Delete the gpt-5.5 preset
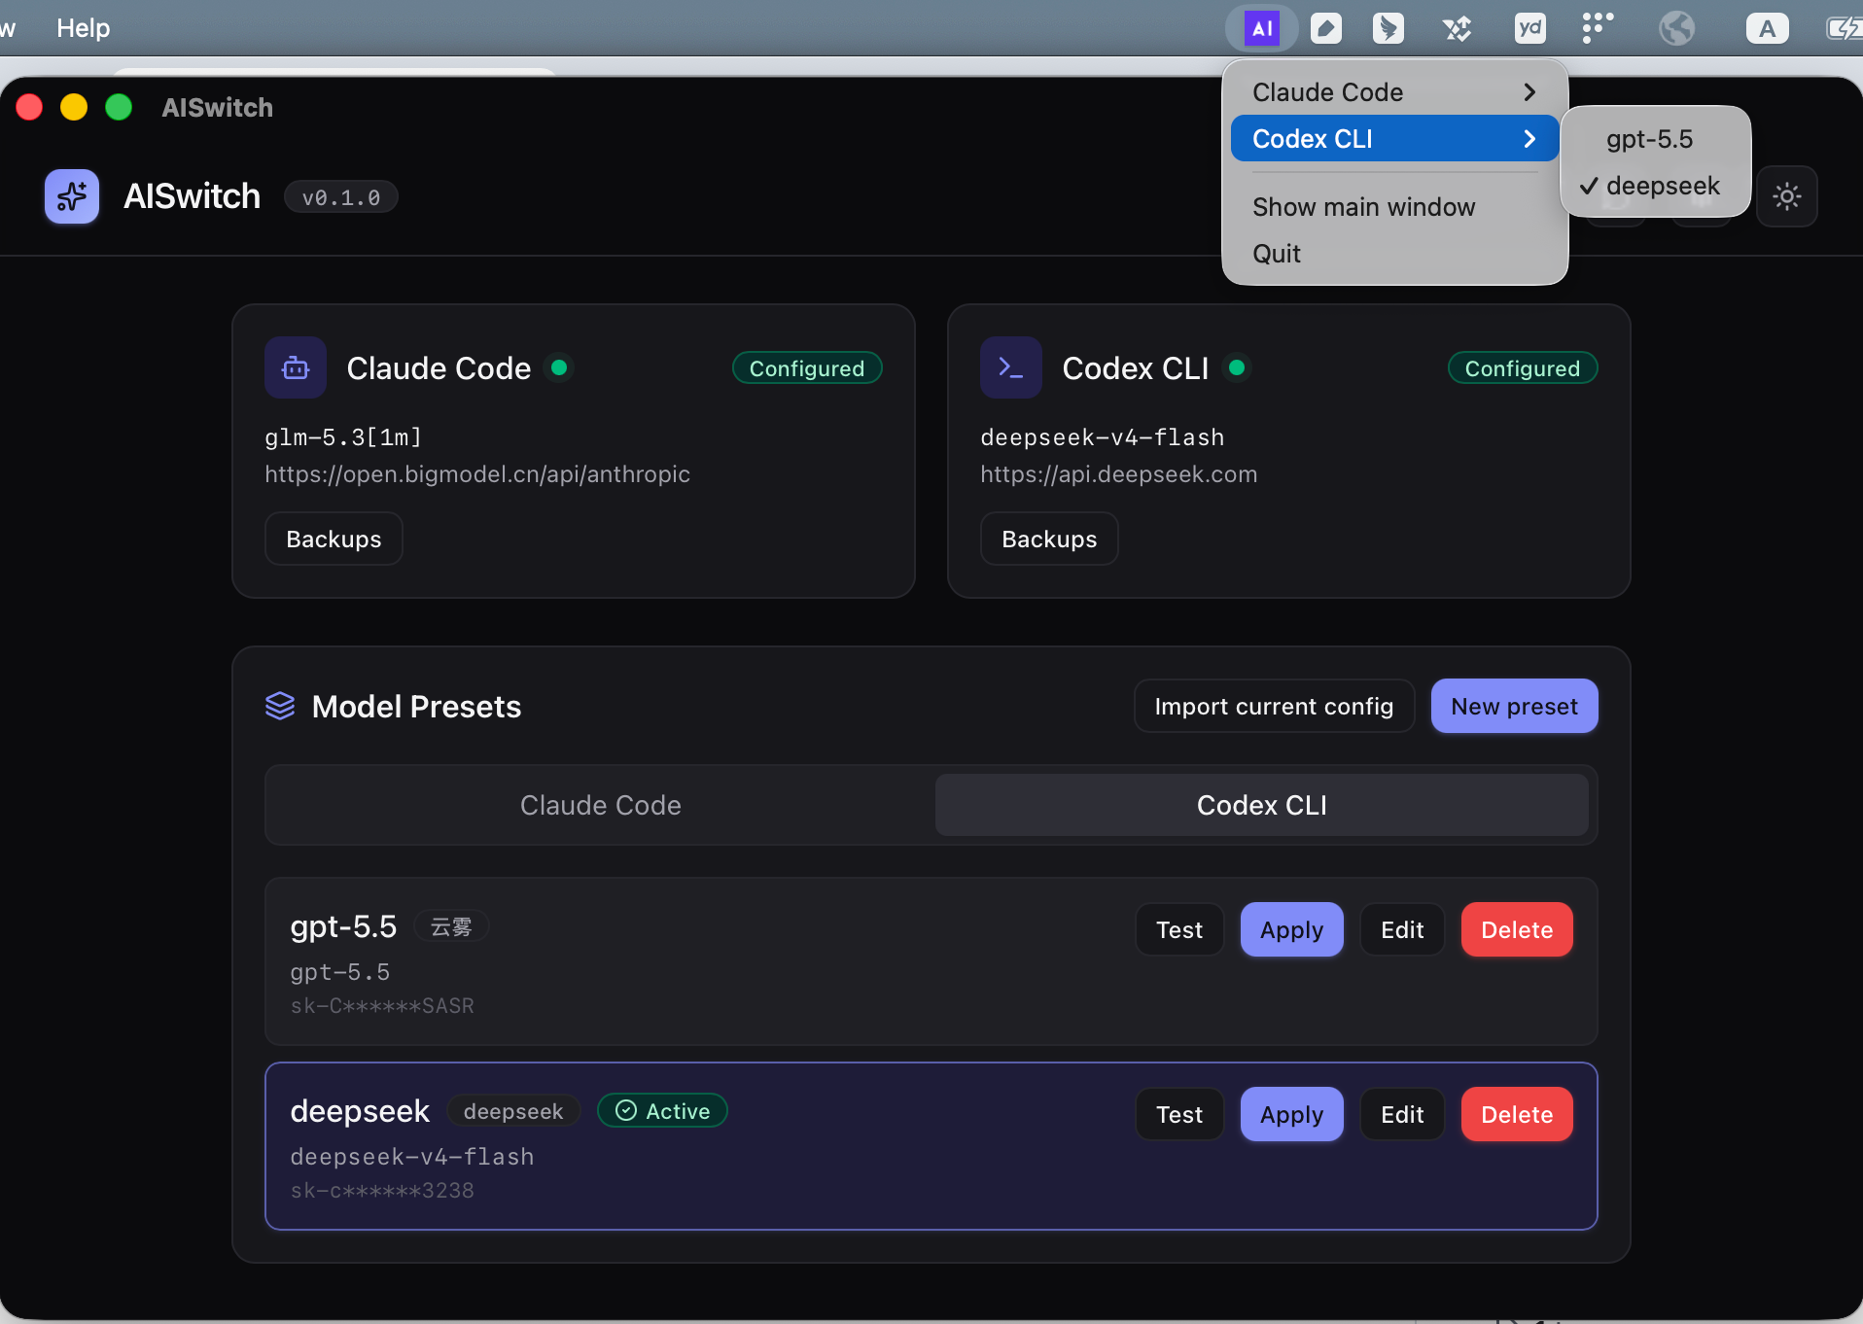The height and width of the screenshot is (1324, 1863). (1517, 929)
